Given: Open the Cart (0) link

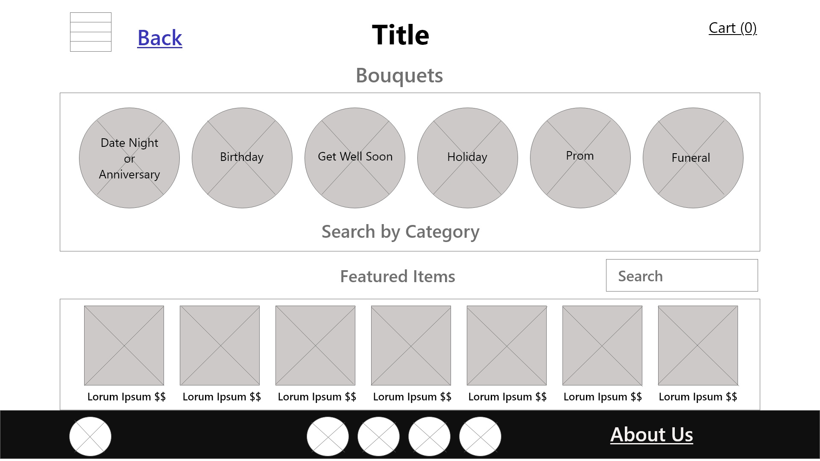Looking at the screenshot, I should click(732, 28).
